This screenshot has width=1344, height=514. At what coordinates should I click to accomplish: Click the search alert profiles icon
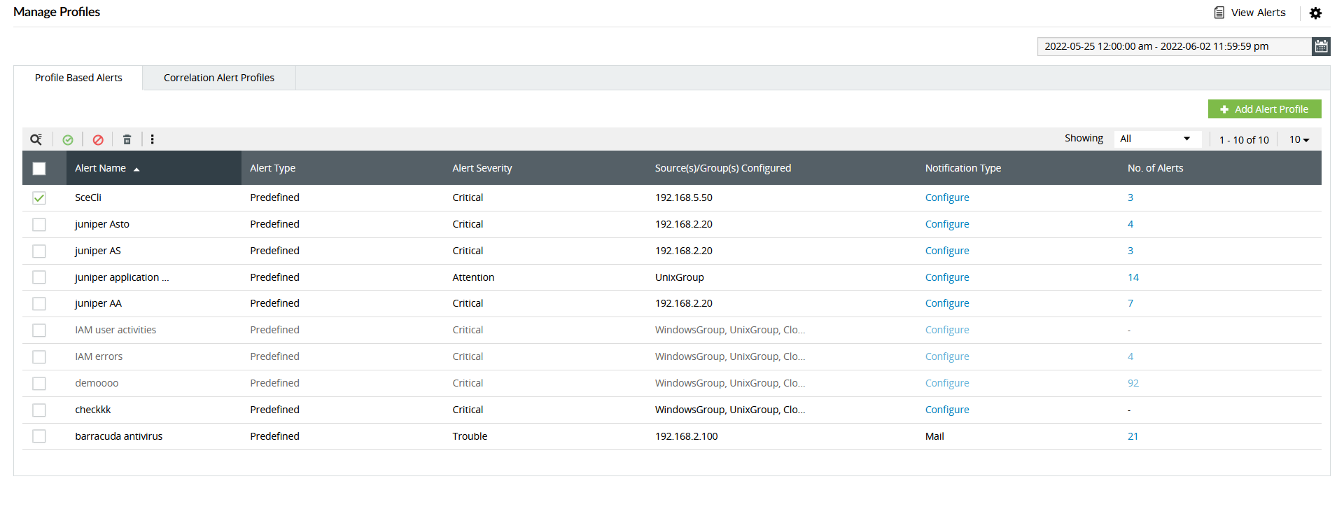[36, 139]
